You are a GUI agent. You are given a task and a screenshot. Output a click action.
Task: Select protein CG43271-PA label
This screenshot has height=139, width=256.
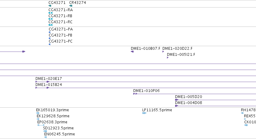[x=61, y=29]
